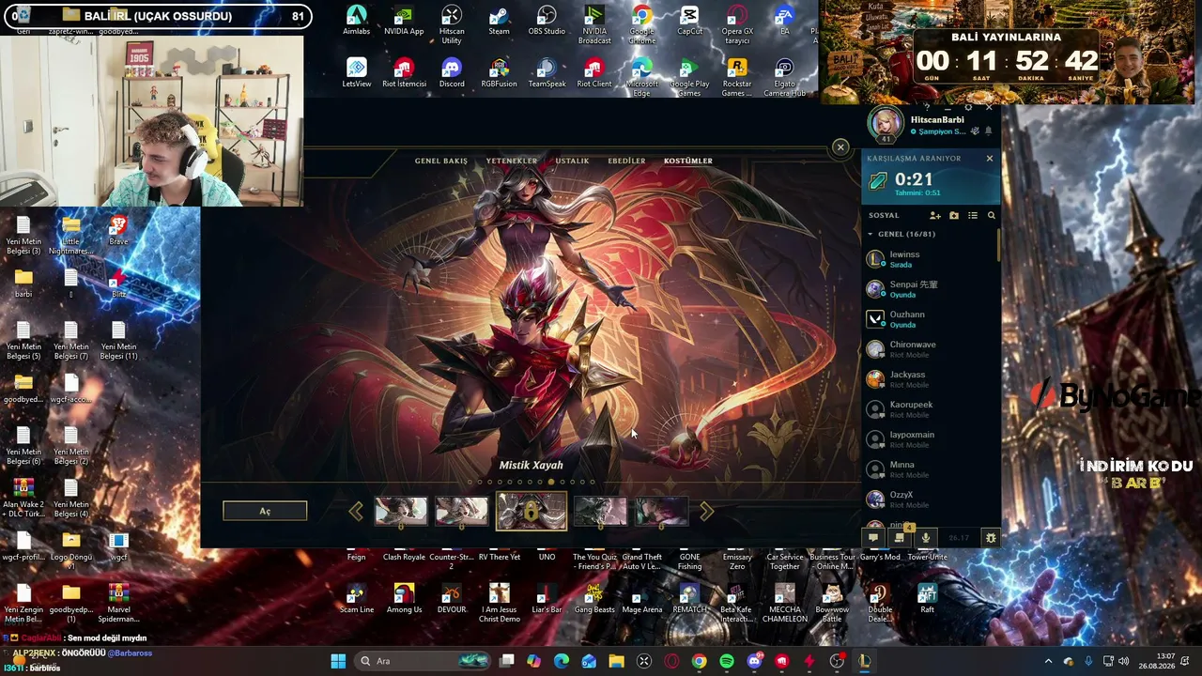Open TeamSpeak desktop shortcut
This screenshot has height=676, width=1202.
click(547, 73)
